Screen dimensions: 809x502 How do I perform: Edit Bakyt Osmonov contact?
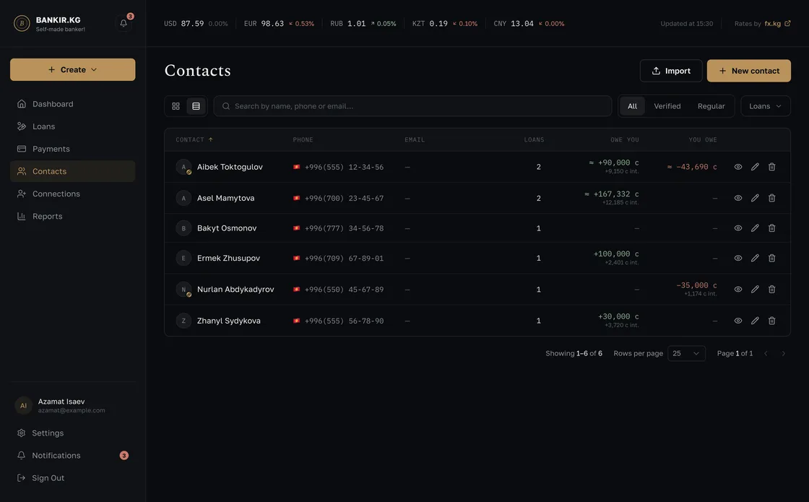tap(755, 228)
